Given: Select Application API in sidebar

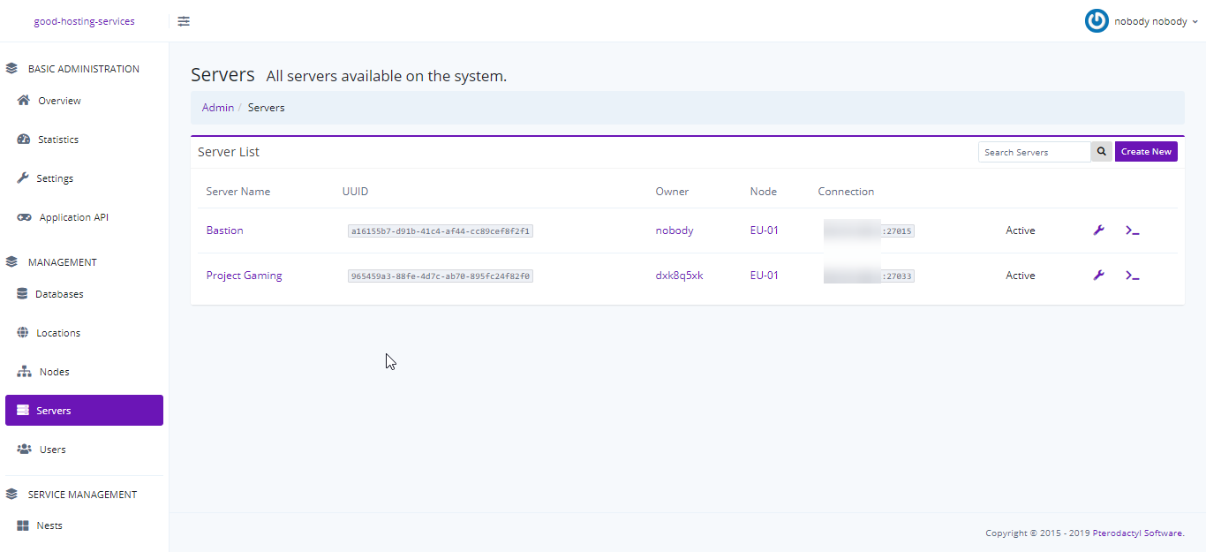Looking at the screenshot, I should (73, 217).
